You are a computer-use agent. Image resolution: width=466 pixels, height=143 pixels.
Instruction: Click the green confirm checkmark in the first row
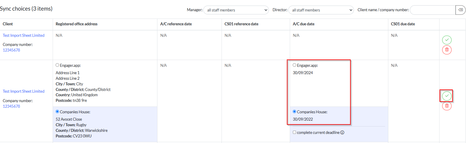[x=447, y=40]
